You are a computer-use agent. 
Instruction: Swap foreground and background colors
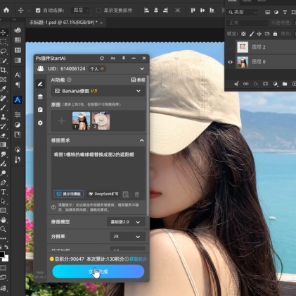click(6, 247)
